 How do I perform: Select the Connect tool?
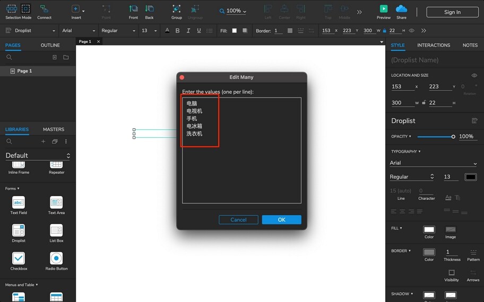44,12
